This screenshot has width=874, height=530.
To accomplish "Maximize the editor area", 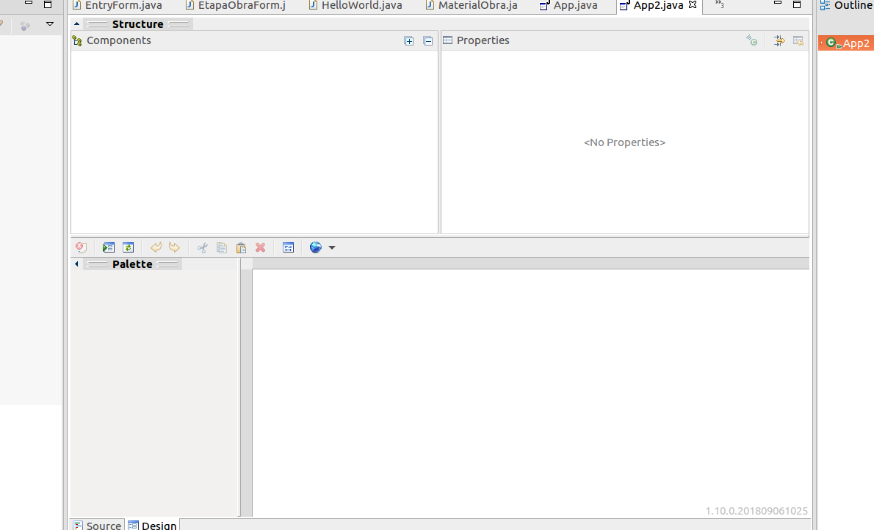I will [797, 4].
